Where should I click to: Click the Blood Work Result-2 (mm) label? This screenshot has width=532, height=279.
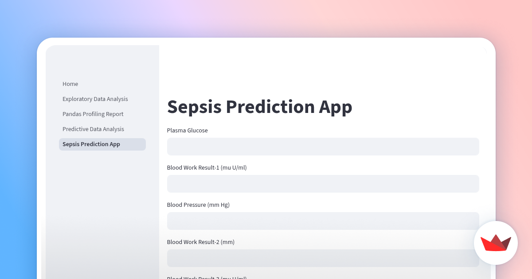point(200,242)
